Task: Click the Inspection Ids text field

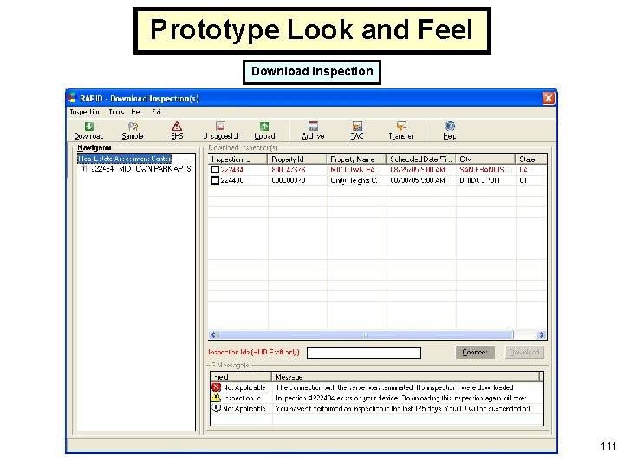Action: pos(364,353)
